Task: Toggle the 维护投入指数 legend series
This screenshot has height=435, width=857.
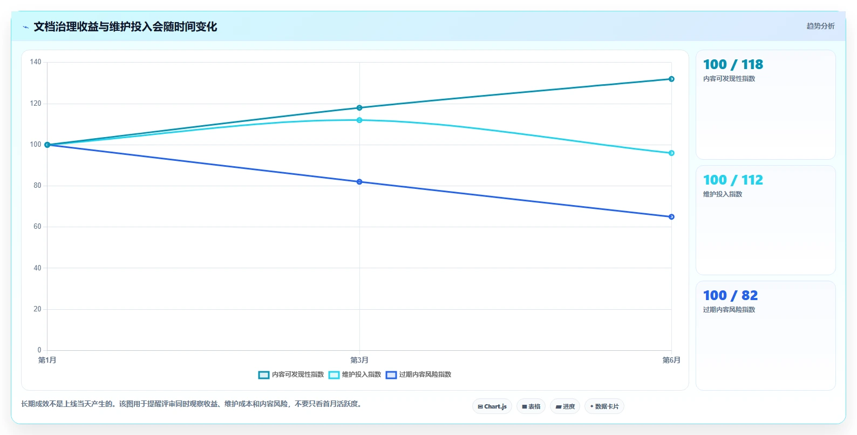Action: (x=355, y=375)
